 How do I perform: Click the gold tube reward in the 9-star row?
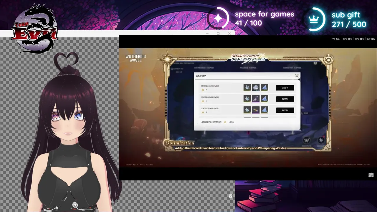(x=256, y=110)
